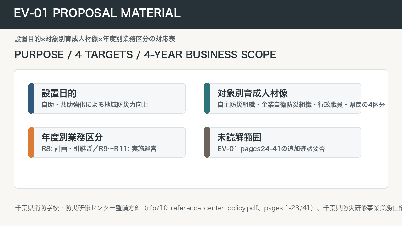Click text EV-01 pages24-41の追加確認要否
This screenshot has height=226, width=402.
click(271, 149)
